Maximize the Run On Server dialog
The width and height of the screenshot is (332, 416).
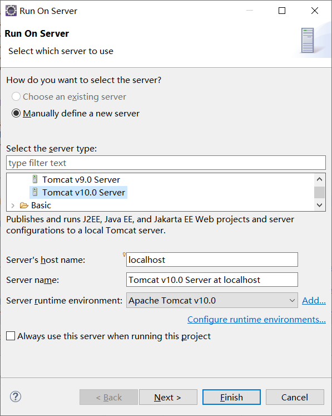pyautogui.click(x=282, y=11)
